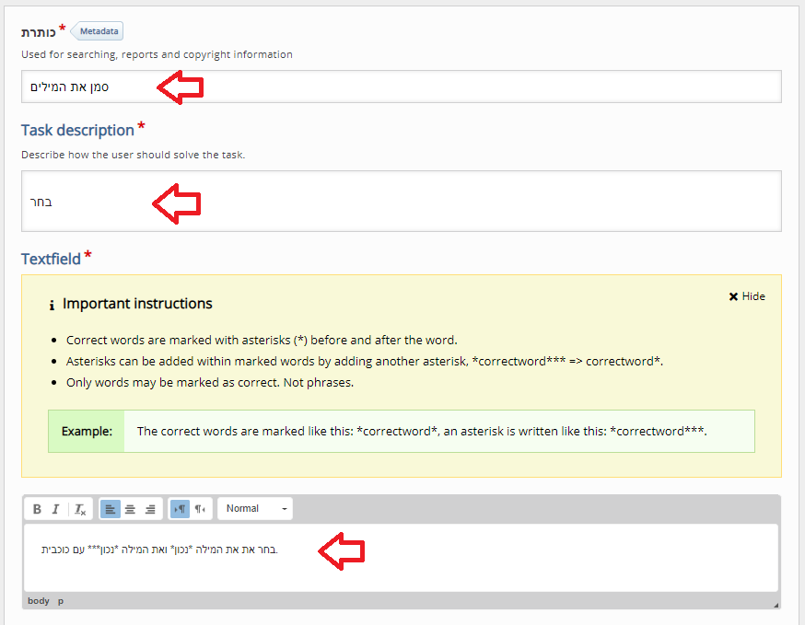Image resolution: width=805 pixels, height=625 pixels.
Task: Select the body element in the path bar
Action: tap(39, 601)
